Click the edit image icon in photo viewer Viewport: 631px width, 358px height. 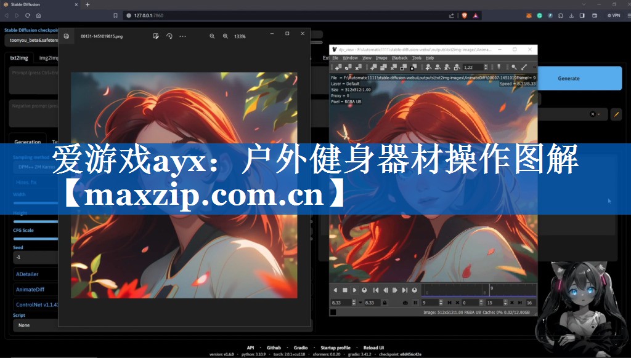pyautogui.click(x=156, y=36)
